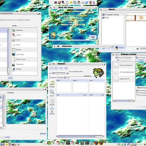146x146 pixels.
Task: Click OK in About This Theme dialog
Action: click(x=93, y=37)
